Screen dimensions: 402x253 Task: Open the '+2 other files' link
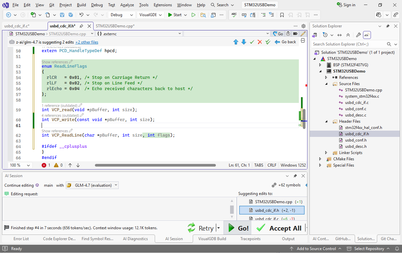coord(87,42)
